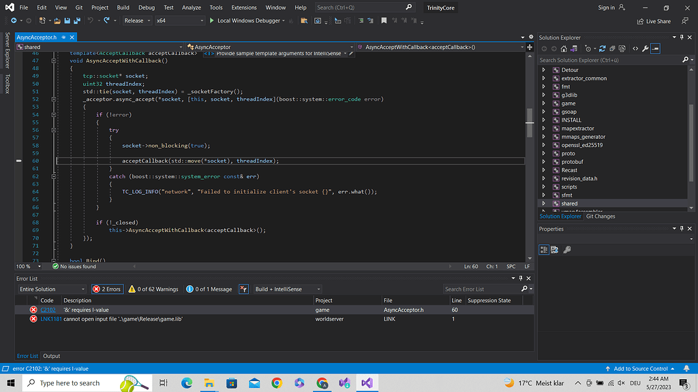Open the Debug menu
This screenshot has height=392, width=698.
click(x=147, y=7)
